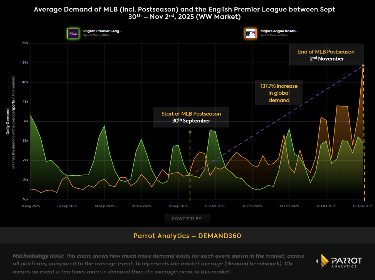Click the POWERED BY label
The image size is (375, 280).
[187, 219]
